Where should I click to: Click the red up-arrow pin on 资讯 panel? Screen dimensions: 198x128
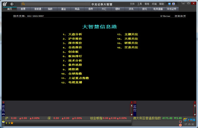pos(132,103)
